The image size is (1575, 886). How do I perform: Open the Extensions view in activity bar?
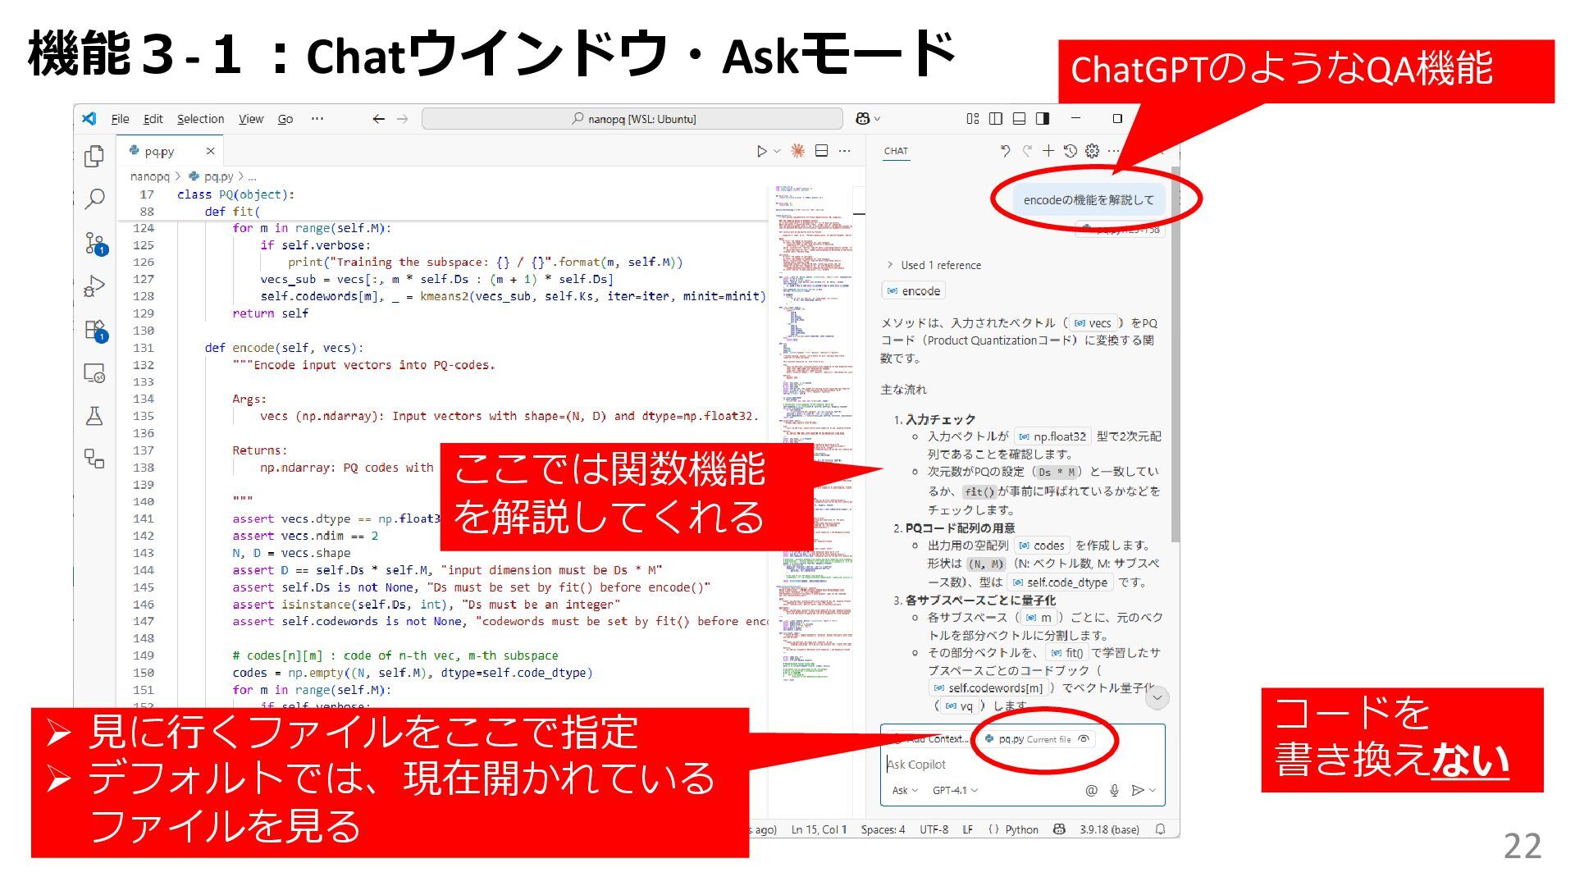(x=95, y=330)
